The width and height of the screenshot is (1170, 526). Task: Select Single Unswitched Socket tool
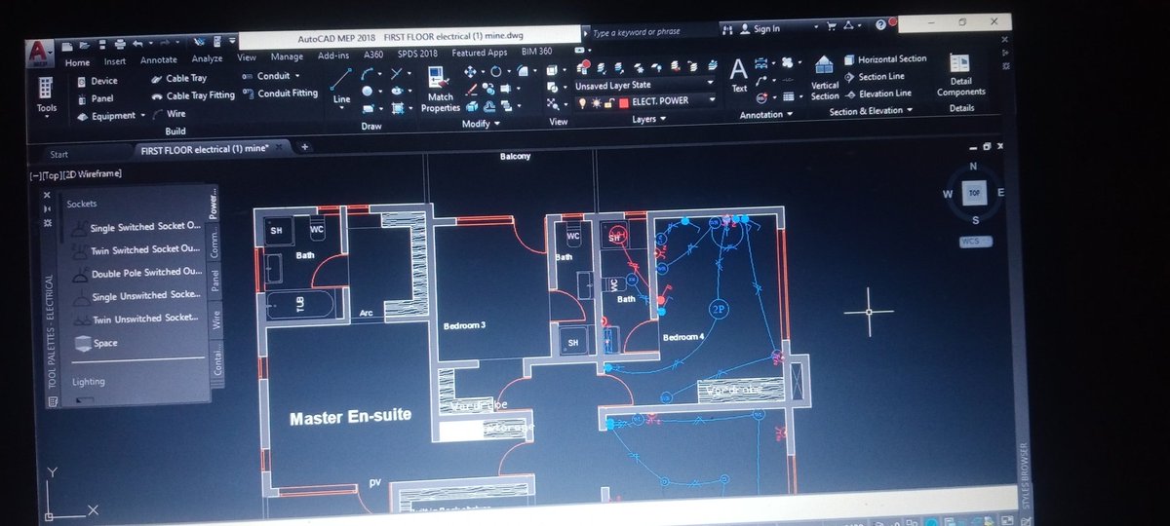point(135,295)
